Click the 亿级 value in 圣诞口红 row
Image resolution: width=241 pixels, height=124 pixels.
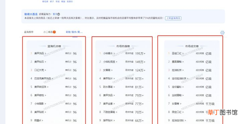coord(209,54)
